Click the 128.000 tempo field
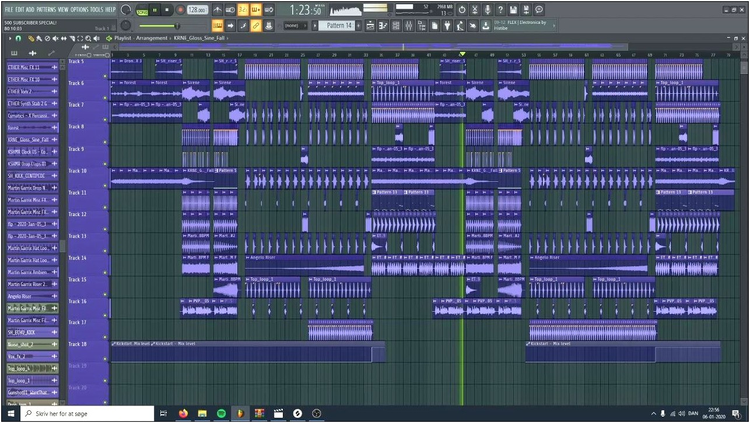The height and width of the screenshot is (423, 750). point(198,10)
